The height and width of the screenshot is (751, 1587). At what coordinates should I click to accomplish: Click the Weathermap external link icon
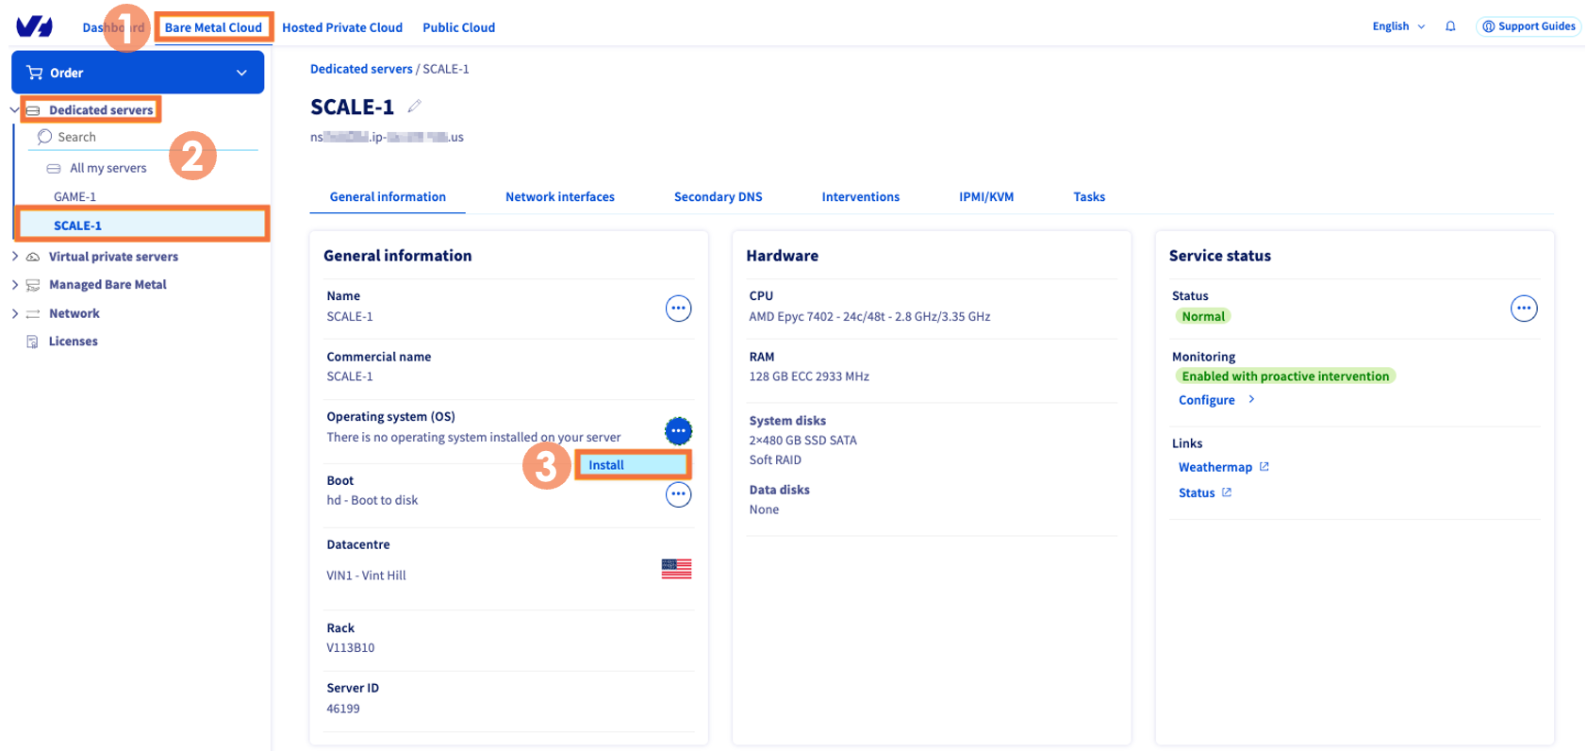click(1265, 466)
